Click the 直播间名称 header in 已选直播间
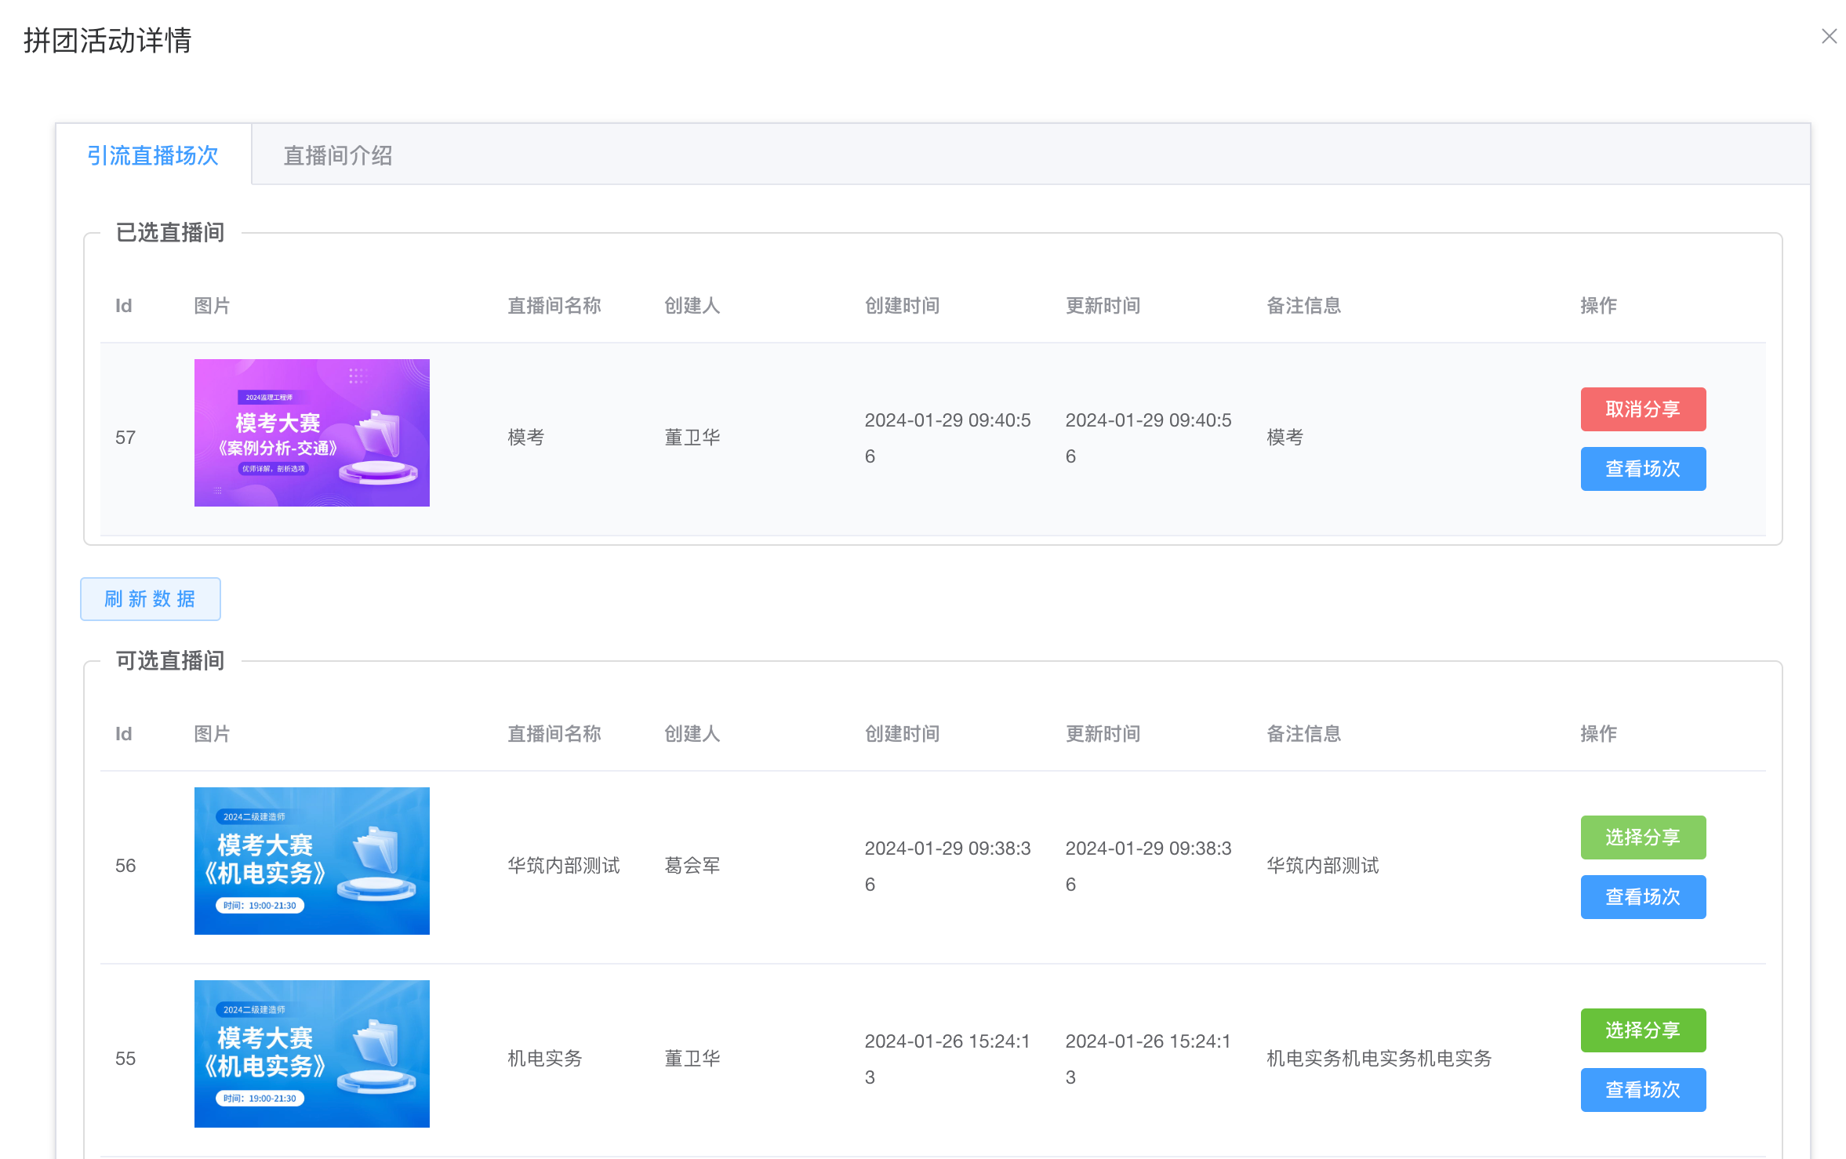Screen dimensions: 1846x1159 point(554,305)
